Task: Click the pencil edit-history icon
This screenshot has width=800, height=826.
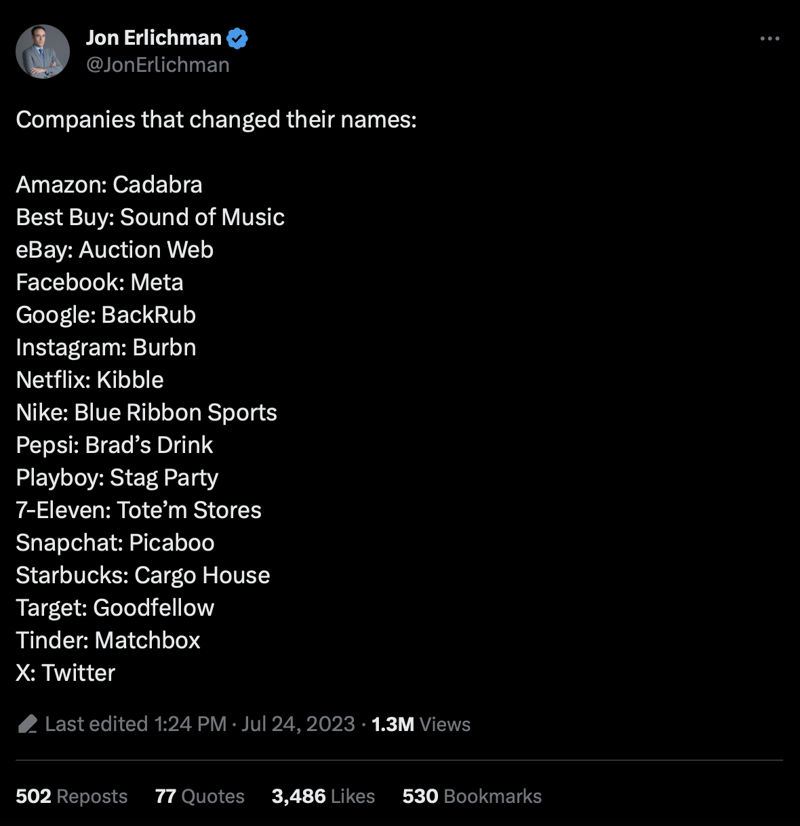Action: [x=28, y=724]
